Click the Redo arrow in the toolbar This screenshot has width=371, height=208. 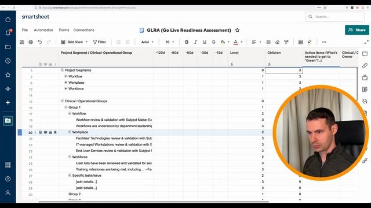[49, 42]
